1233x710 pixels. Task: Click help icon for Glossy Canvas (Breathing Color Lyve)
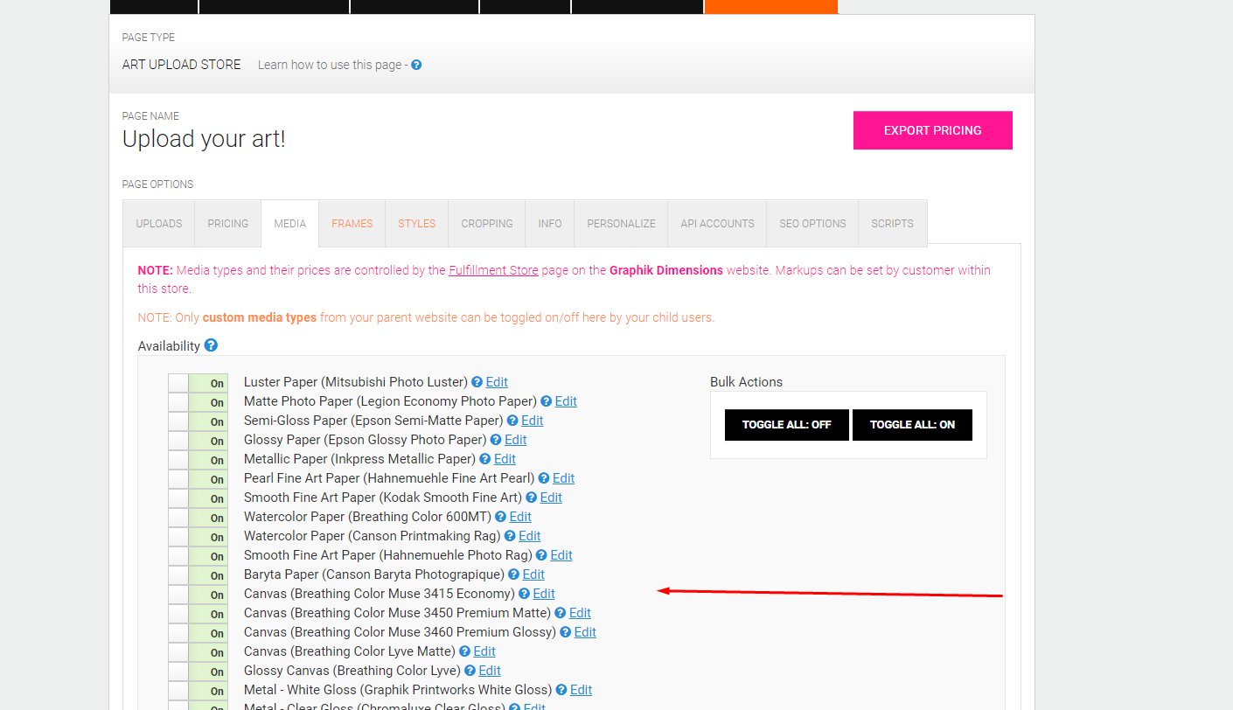[470, 671]
